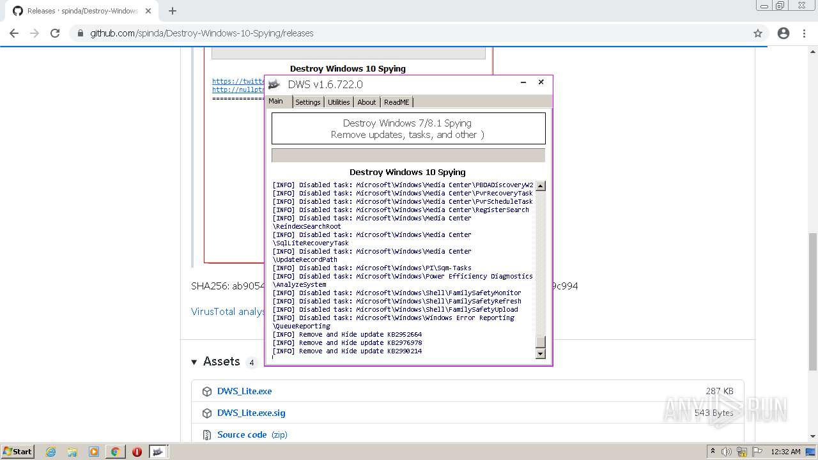Reload the GitHub releases page
This screenshot has height=460, width=818.
[x=55, y=33]
